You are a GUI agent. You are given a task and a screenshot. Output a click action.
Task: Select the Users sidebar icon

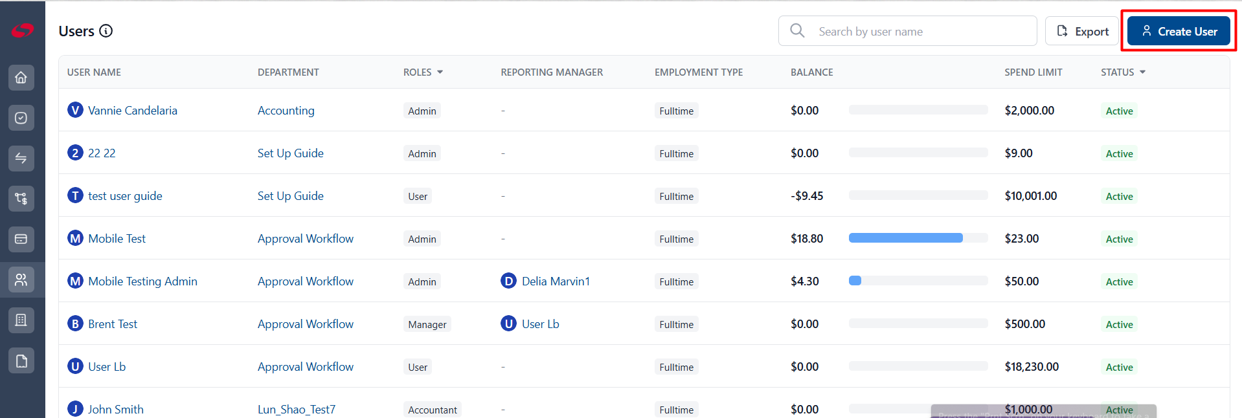pos(21,280)
